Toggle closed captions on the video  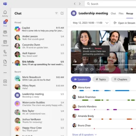coord(126,69)
